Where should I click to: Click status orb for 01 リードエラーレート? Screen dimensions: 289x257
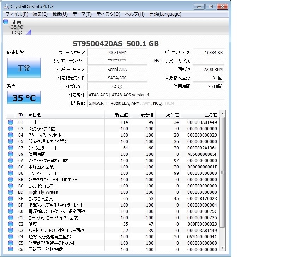tap(11, 122)
